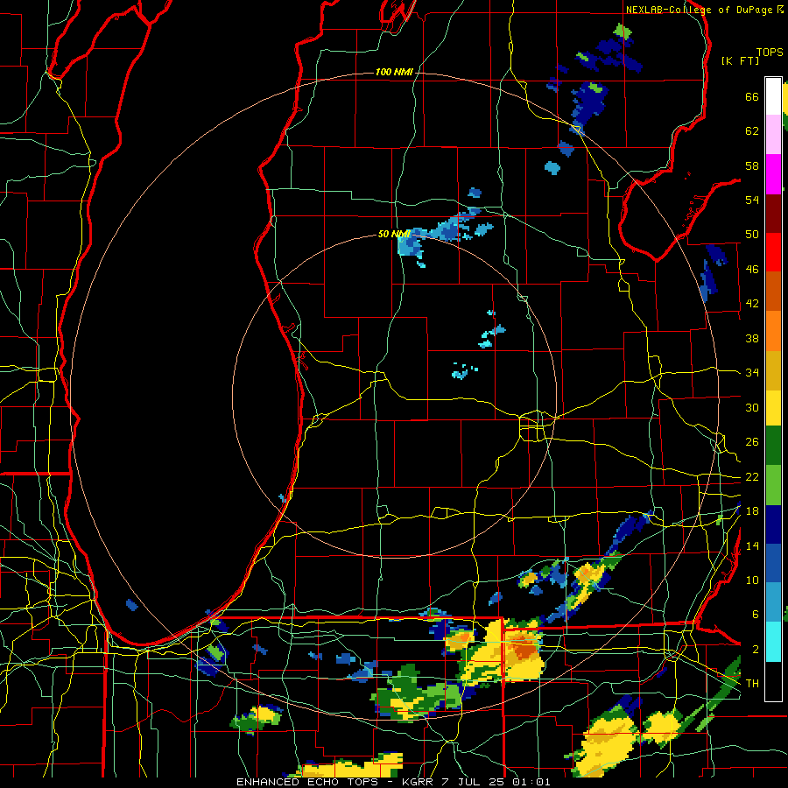Click the 10 value on the legend

(752, 580)
